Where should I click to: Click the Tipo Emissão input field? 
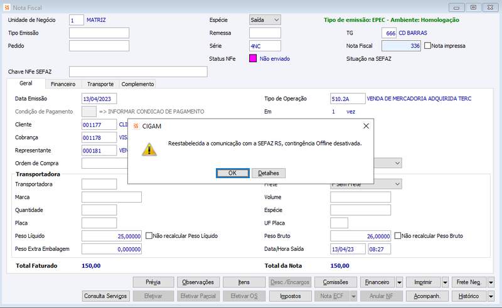99,33
